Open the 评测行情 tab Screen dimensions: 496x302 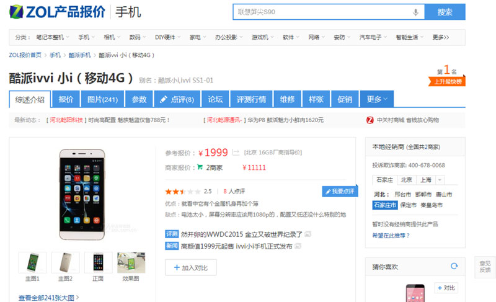(x=251, y=99)
